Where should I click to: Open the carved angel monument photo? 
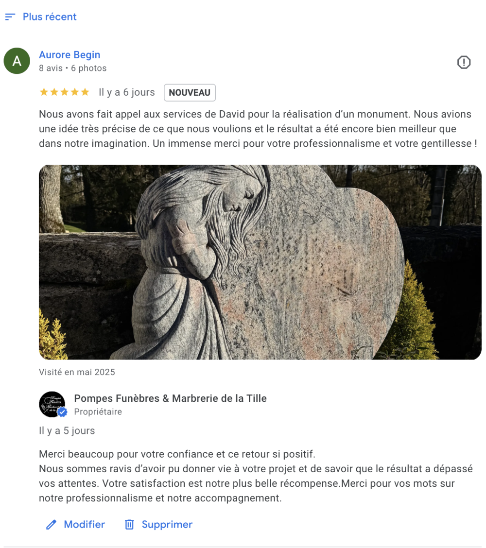260,262
